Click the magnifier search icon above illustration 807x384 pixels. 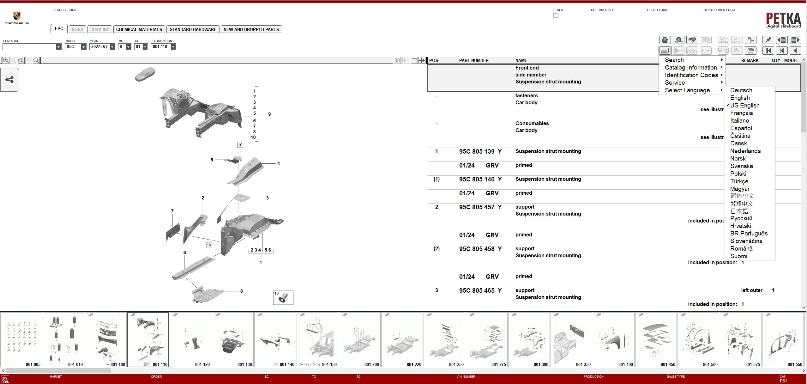click(x=36, y=60)
